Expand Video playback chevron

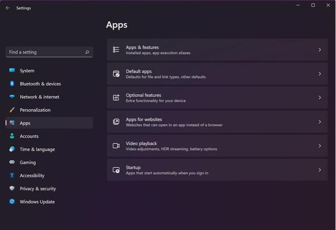pos(320,146)
